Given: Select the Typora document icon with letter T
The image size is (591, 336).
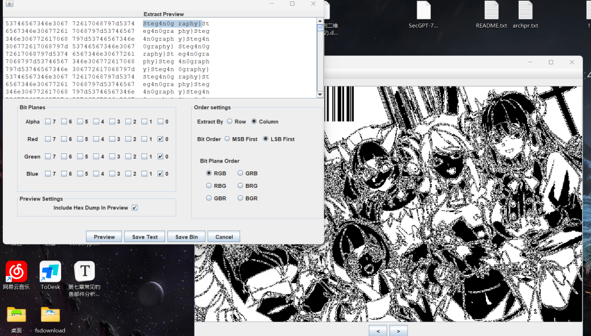Looking at the screenshot, I should click(x=84, y=271).
